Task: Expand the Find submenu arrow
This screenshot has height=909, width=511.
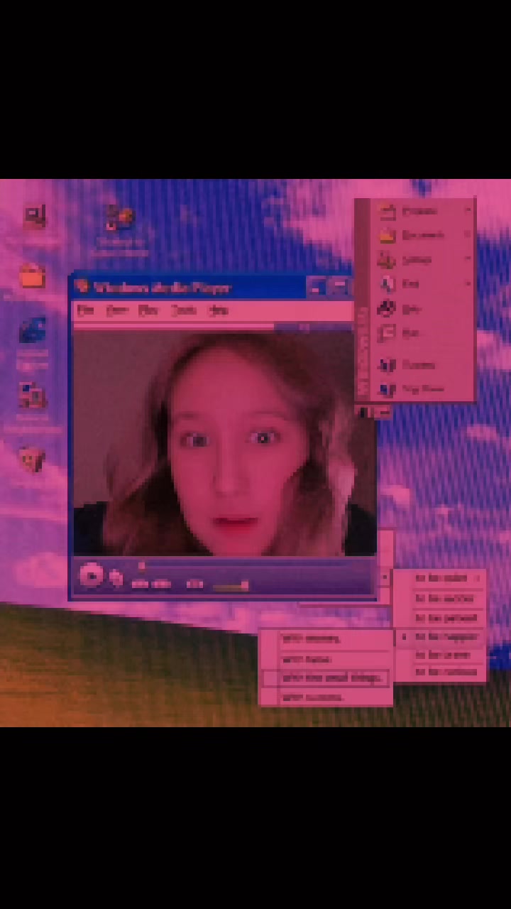Action: (468, 283)
